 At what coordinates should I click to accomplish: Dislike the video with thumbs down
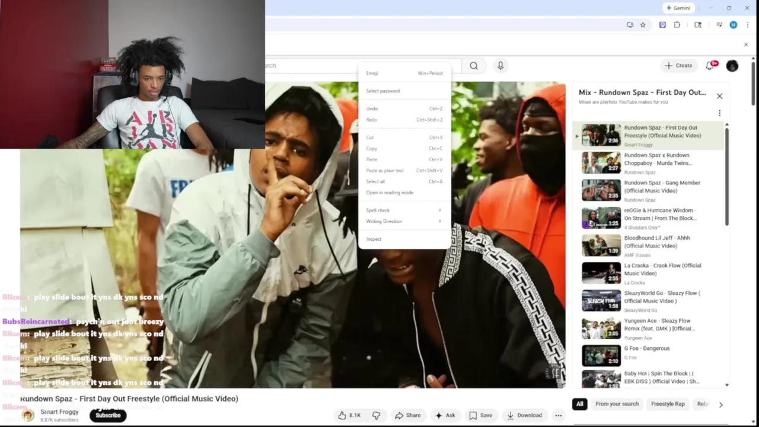coord(376,415)
